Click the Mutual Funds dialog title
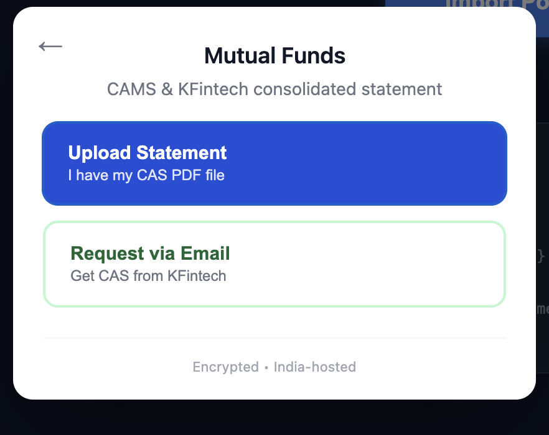Image resolution: width=549 pixels, height=435 pixels. coord(274,56)
